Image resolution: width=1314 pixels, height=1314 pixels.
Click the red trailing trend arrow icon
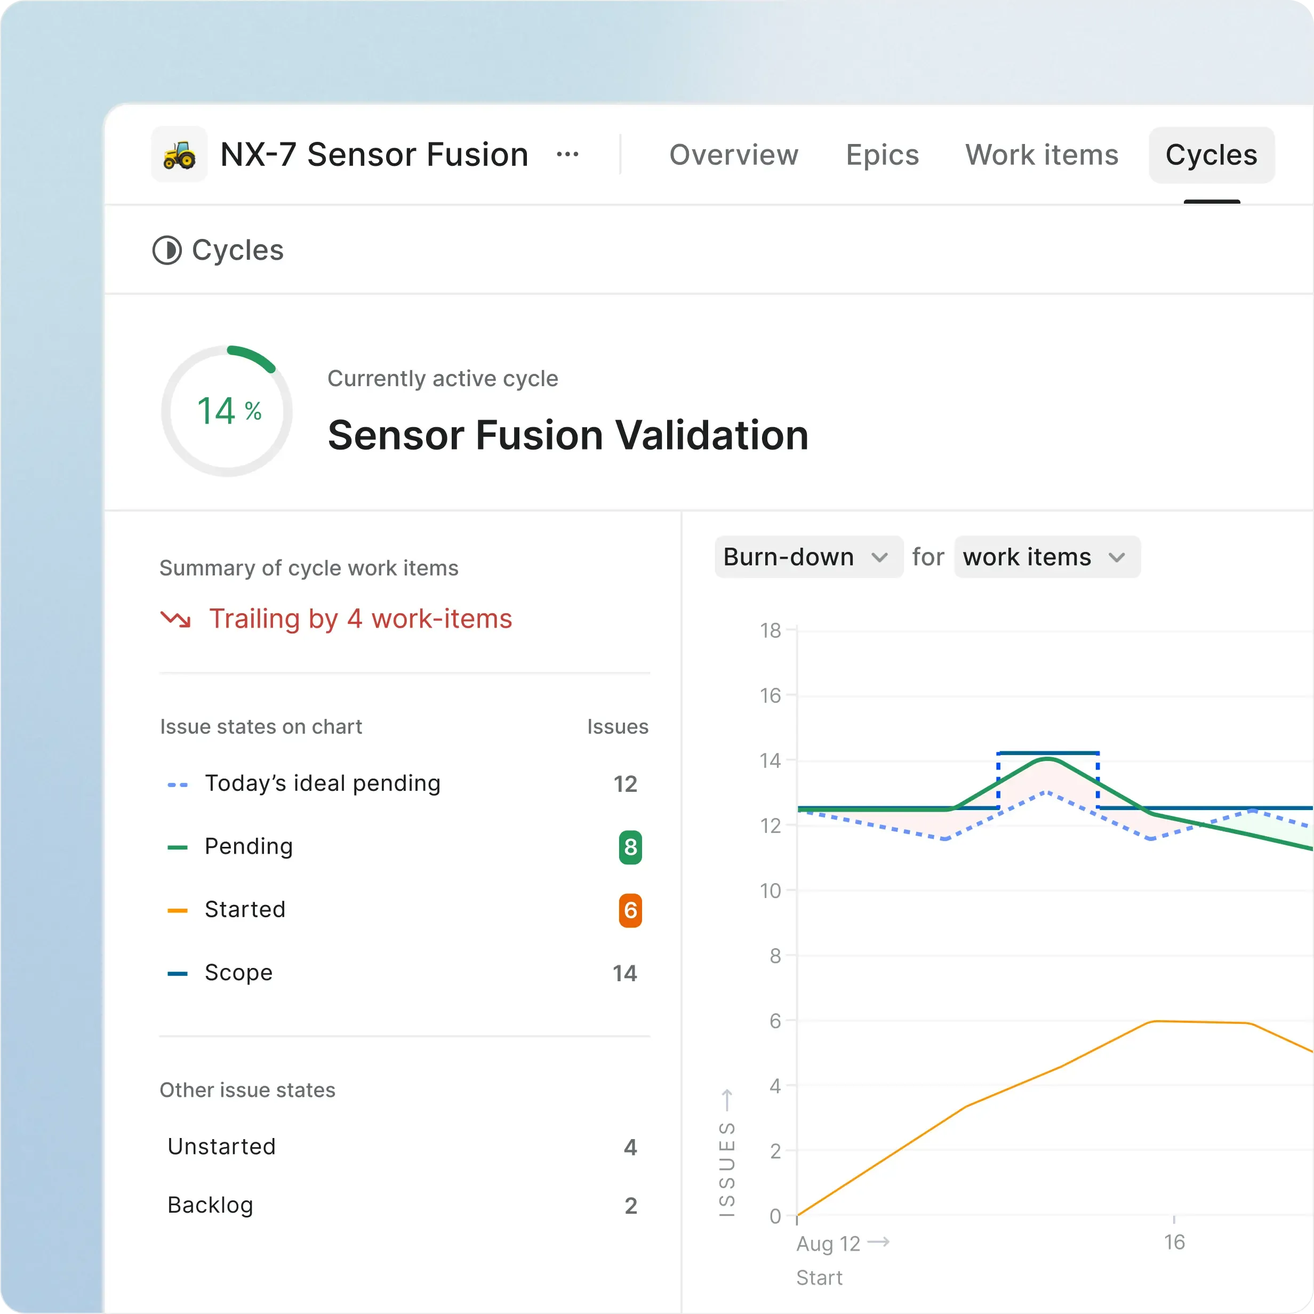(x=175, y=619)
